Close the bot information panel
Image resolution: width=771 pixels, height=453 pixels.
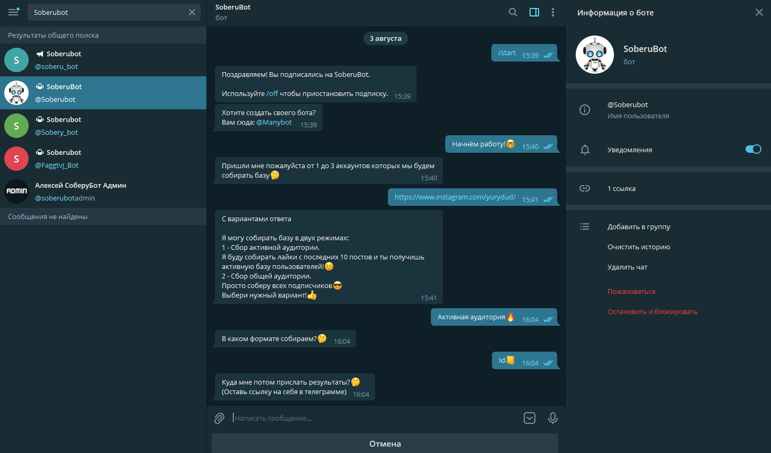point(759,12)
